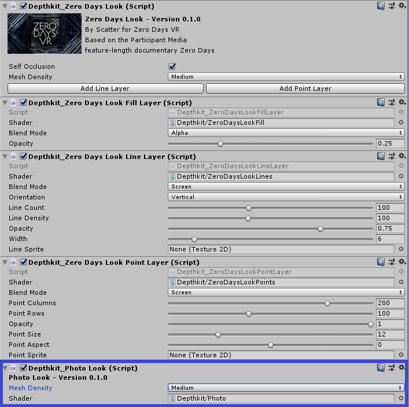Disable the Zero Days Look Point Layer component
409x407 pixels.
tap(24, 262)
